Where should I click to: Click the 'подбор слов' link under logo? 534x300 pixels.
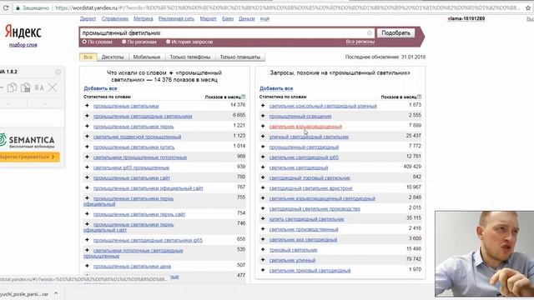(x=23, y=44)
